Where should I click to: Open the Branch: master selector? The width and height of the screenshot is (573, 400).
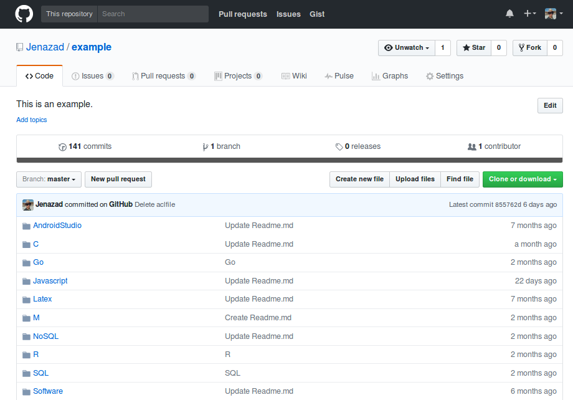(49, 179)
